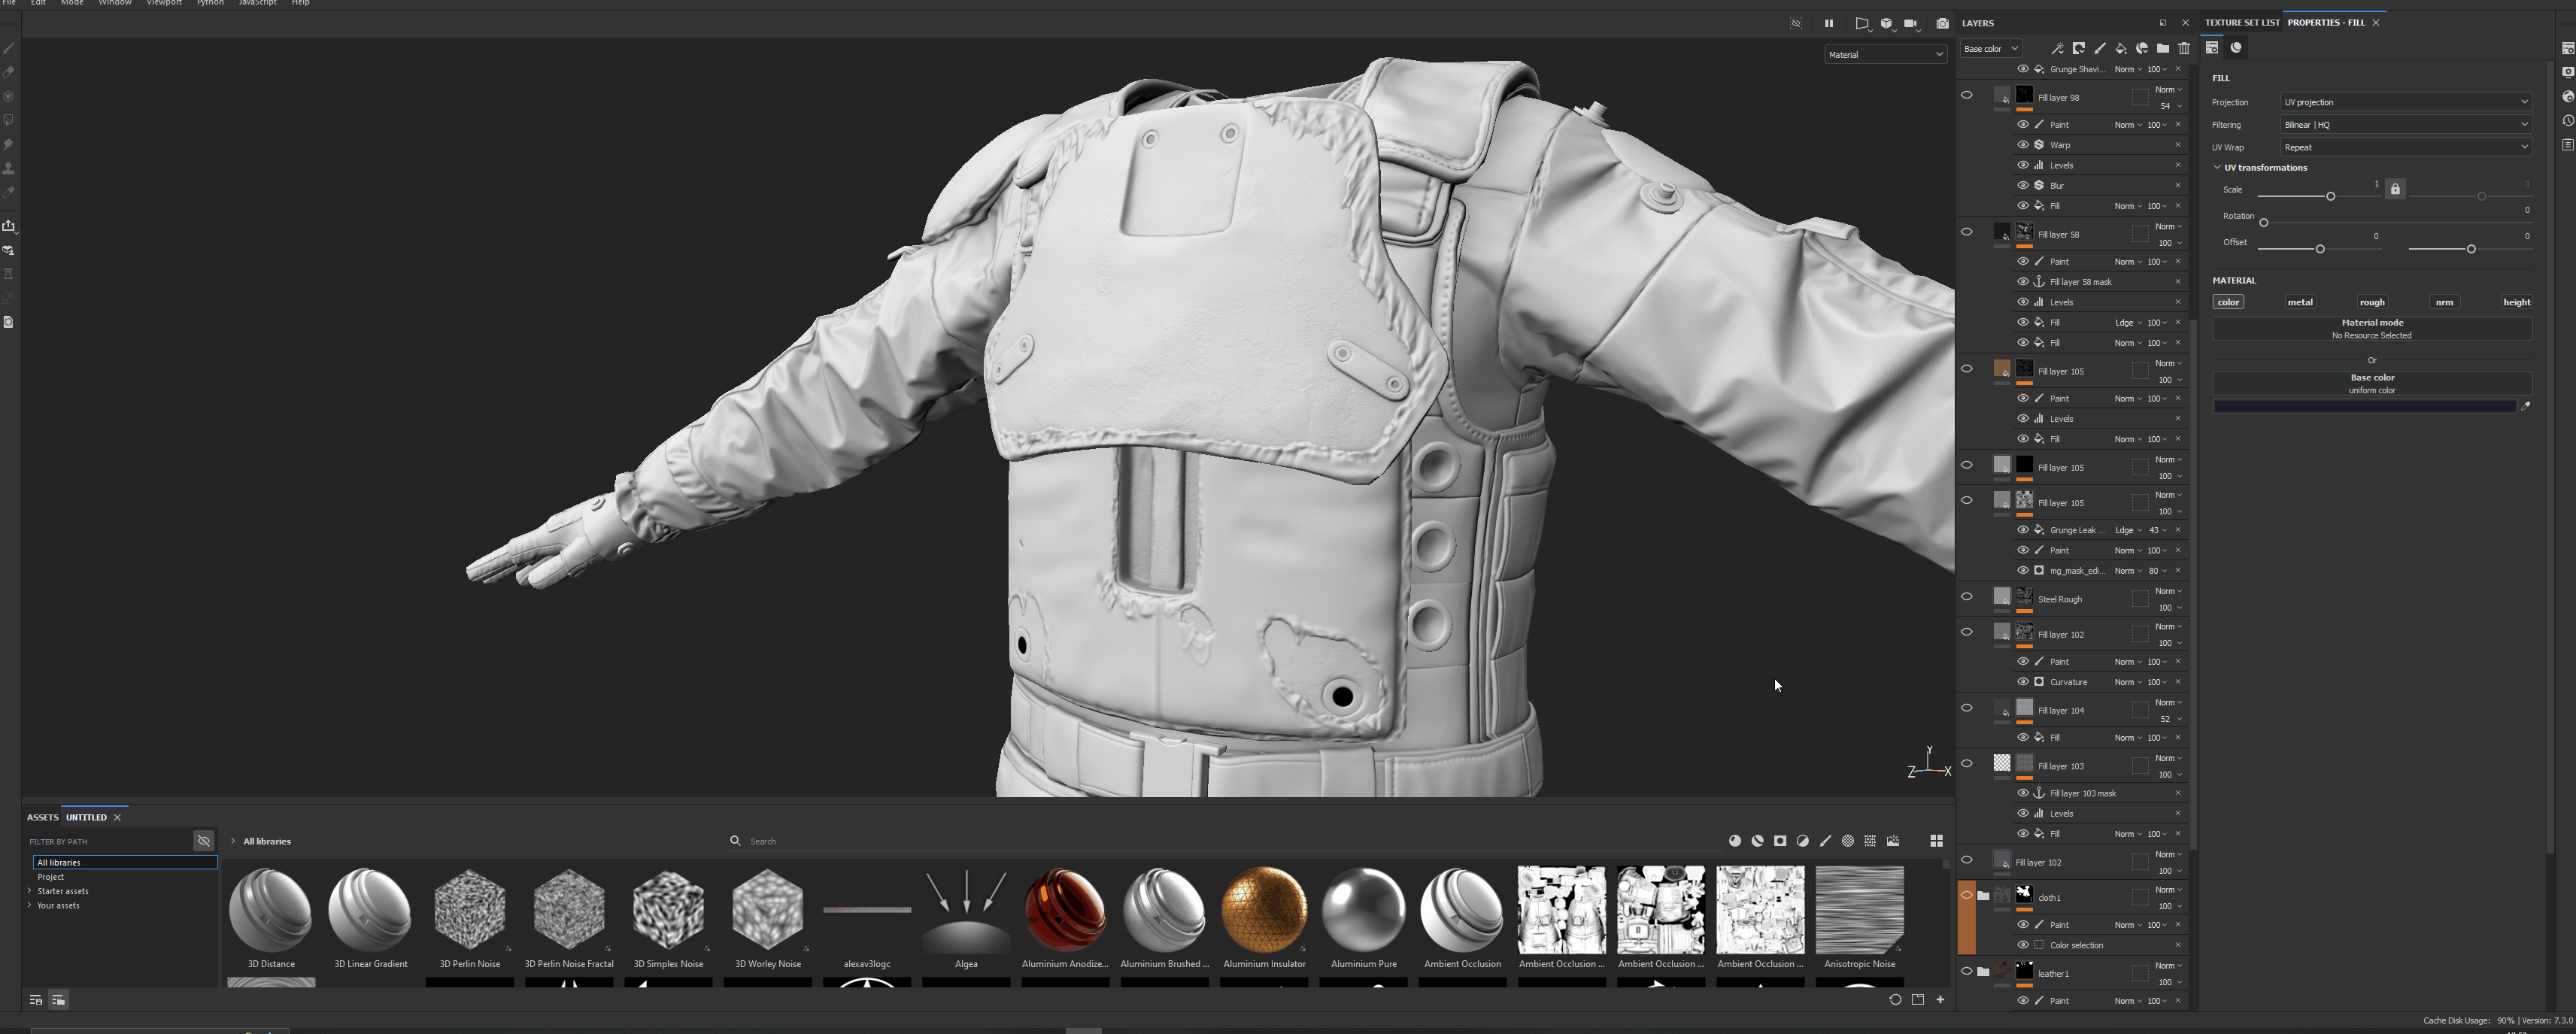Add a fill layer with bucket icon

[x=2121, y=48]
